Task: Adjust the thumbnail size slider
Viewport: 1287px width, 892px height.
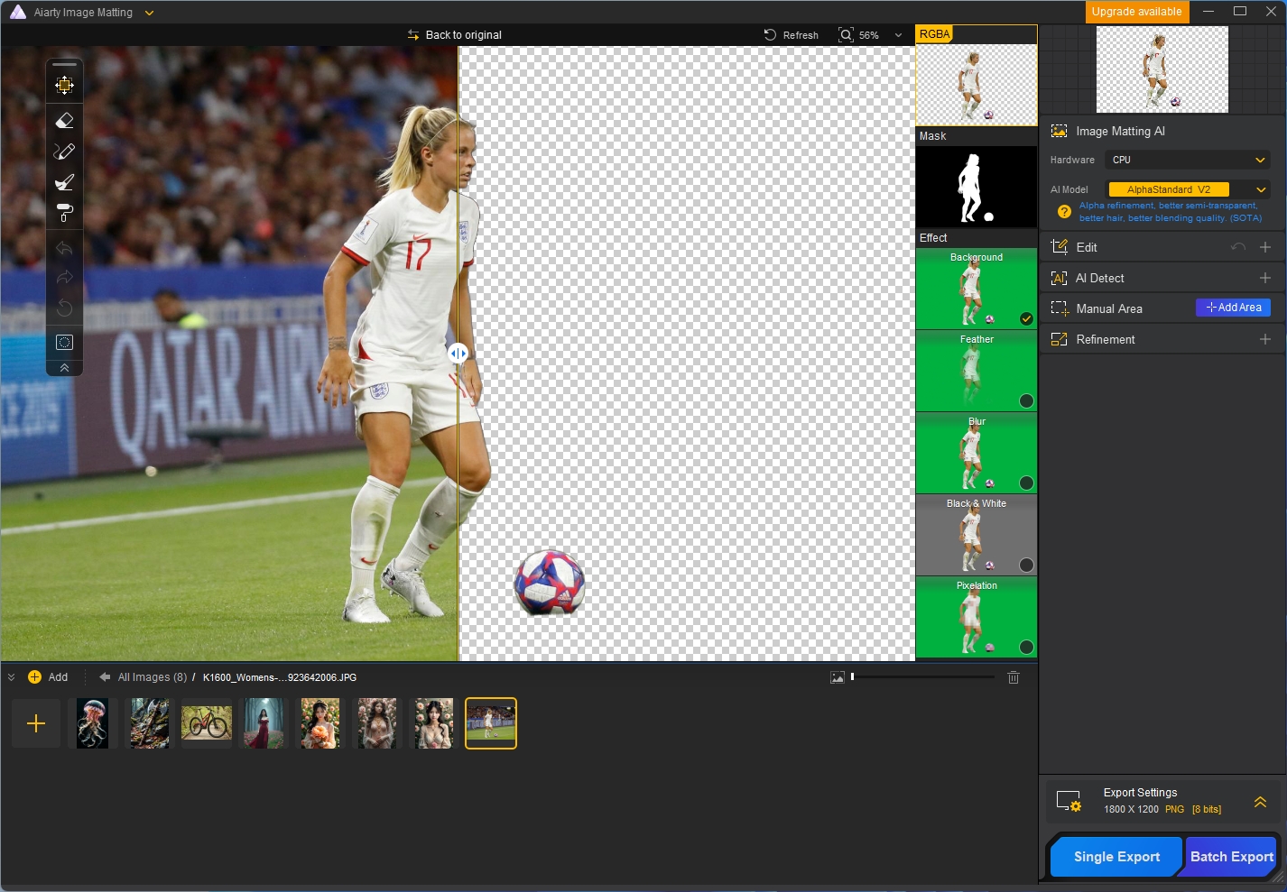Action: tap(853, 676)
